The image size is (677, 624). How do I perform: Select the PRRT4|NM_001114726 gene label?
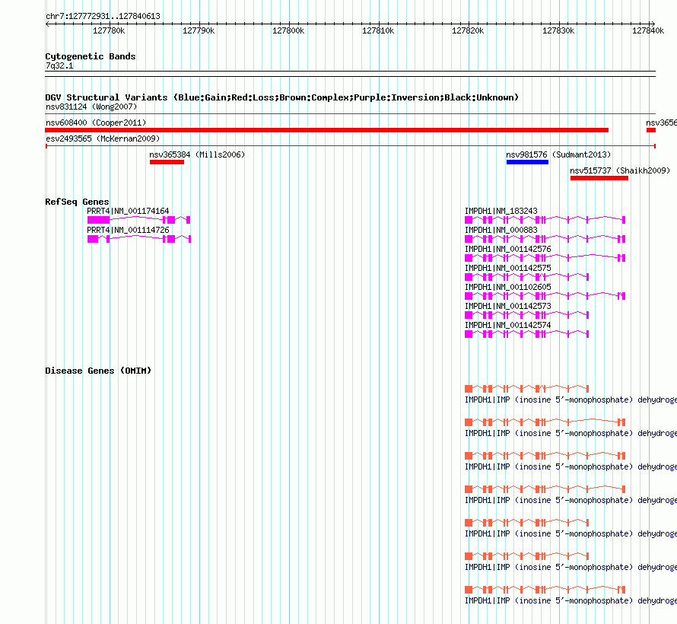[129, 230]
